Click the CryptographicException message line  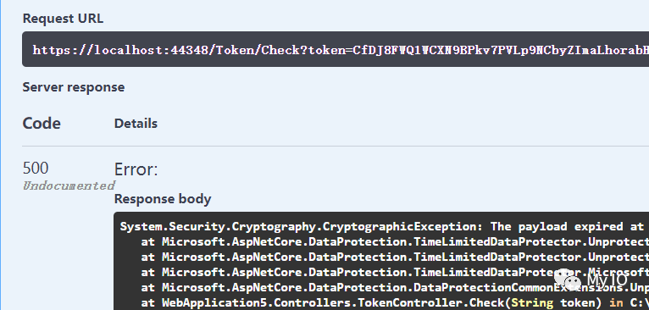pos(384,226)
